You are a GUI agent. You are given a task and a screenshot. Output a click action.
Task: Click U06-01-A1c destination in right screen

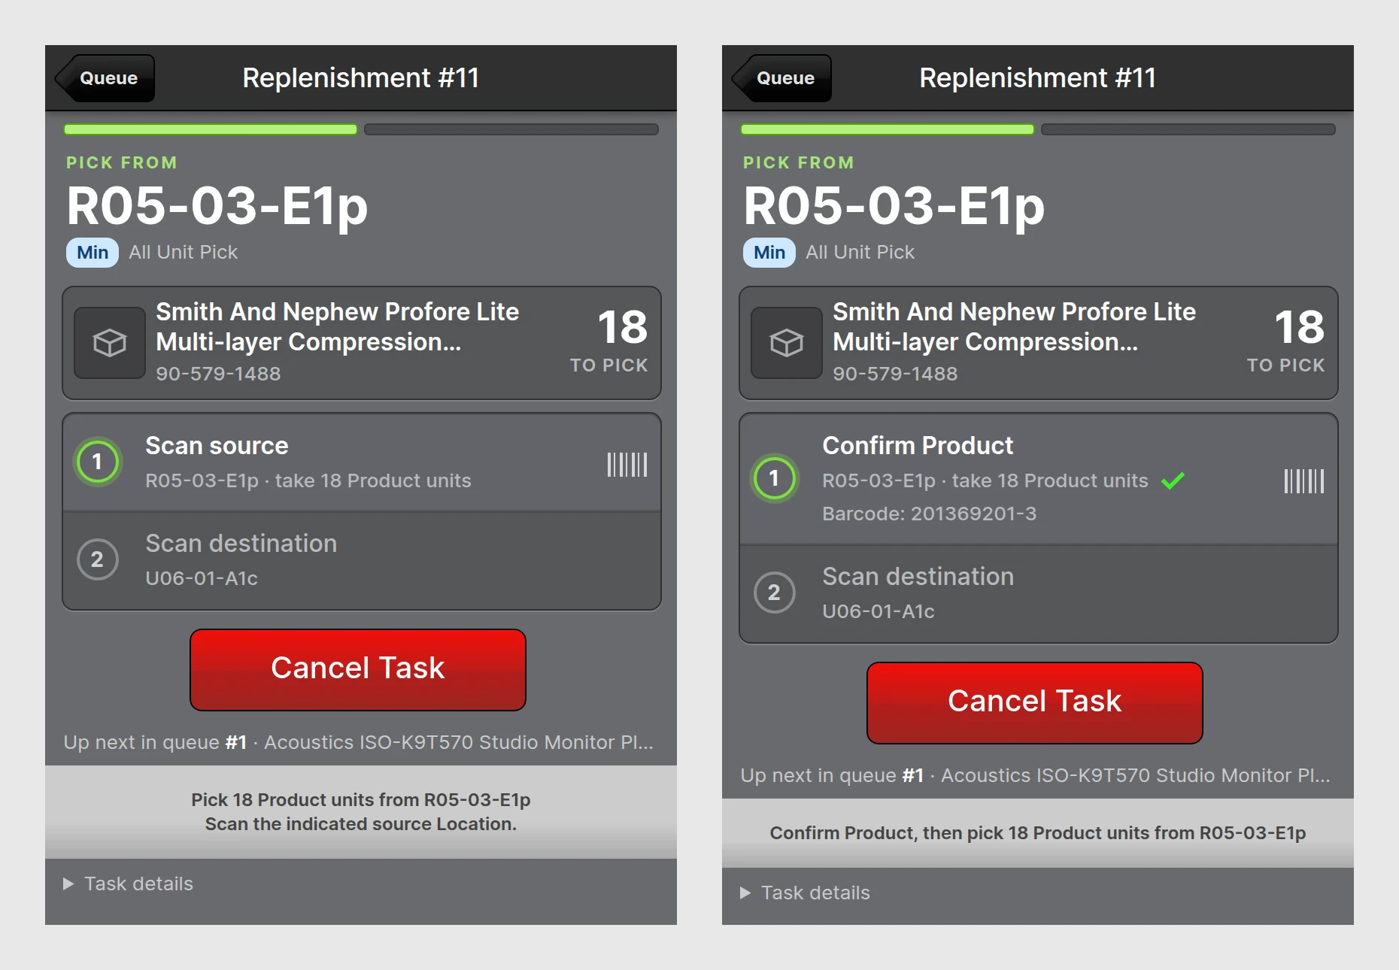click(x=879, y=611)
